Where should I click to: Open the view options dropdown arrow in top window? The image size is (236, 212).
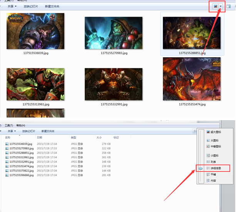click(x=221, y=6)
